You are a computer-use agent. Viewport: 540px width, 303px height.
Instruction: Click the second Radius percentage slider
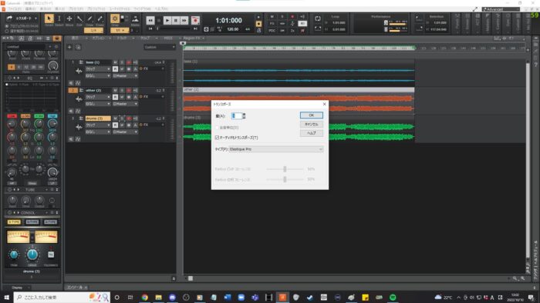(285, 179)
